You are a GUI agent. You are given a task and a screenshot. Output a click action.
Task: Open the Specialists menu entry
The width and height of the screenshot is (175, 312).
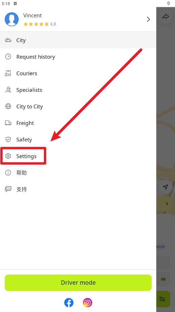pos(78,90)
